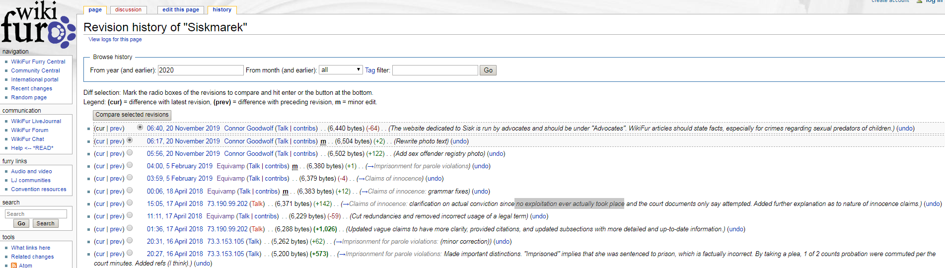Select radio button for 03:59, 5 February 2019 revision
The height and width of the screenshot is (268, 945).
(x=130, y=178)
